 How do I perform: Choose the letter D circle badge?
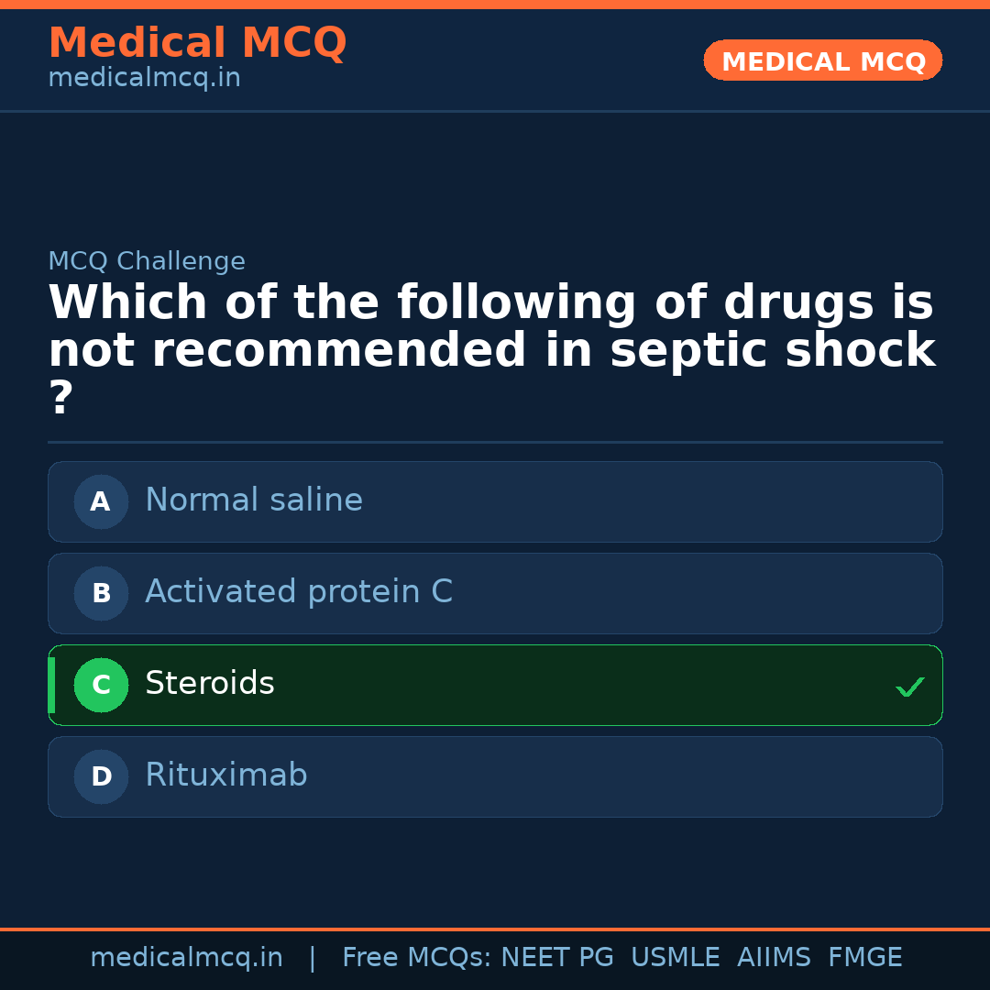pyautogui.click(x=101, y=776)
